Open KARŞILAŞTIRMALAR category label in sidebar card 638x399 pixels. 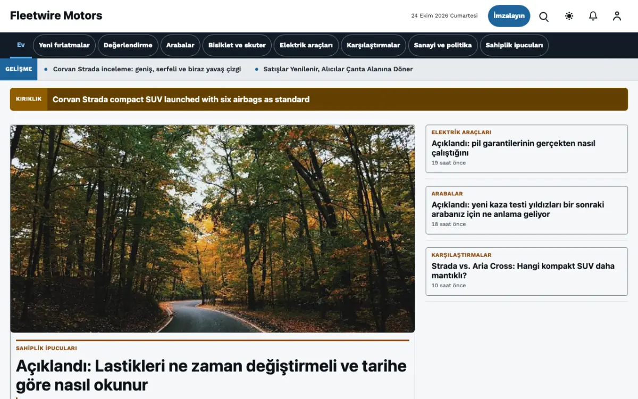tap(461, 255)
